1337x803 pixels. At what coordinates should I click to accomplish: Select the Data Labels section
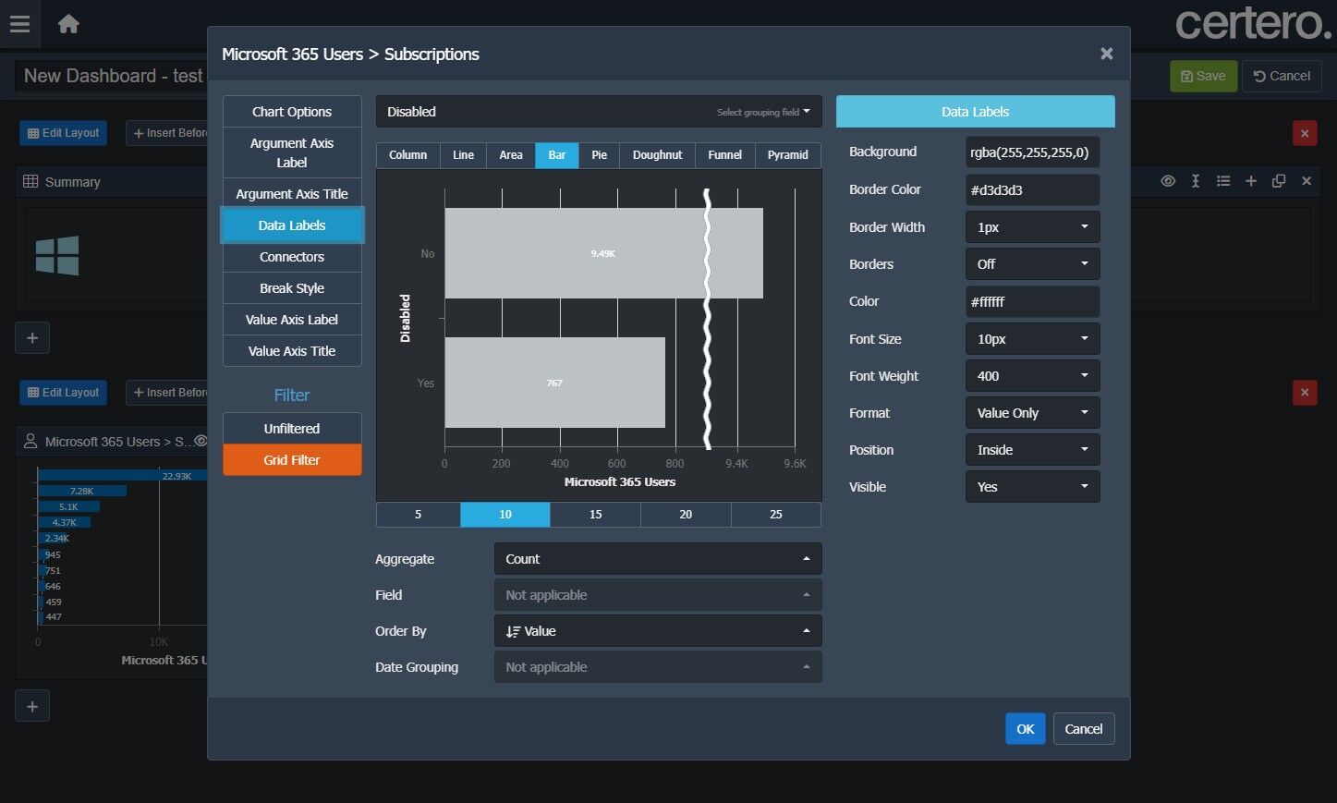pyautogui.click(x=292, y=225)
